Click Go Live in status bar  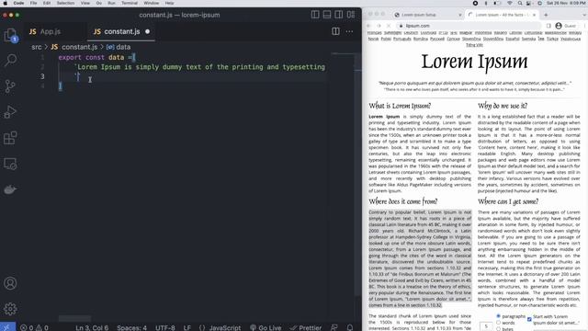point(266,327)
